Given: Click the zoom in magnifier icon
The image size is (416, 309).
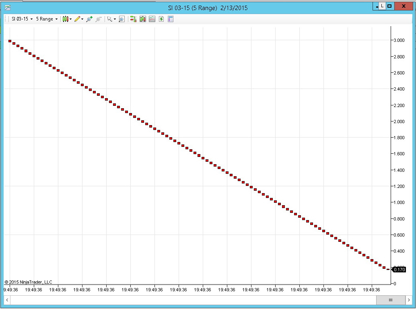Looking at the screenshot, I should click(89, 19).
